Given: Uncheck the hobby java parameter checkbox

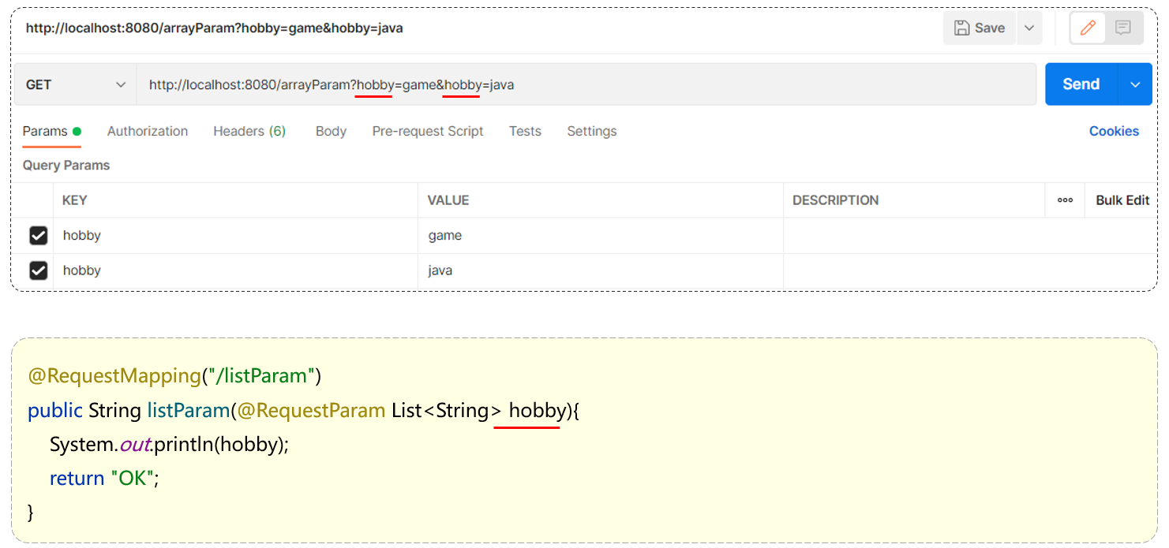Looking at the screenshot, I should (x=38, y=270).
